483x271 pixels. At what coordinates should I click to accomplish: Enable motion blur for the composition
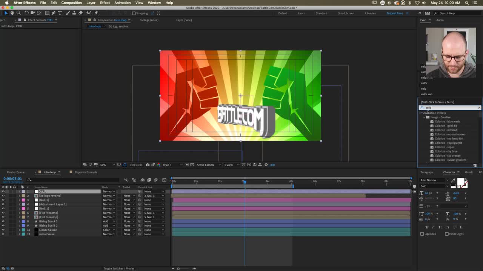pyautogui.click(x=156, y=180)
